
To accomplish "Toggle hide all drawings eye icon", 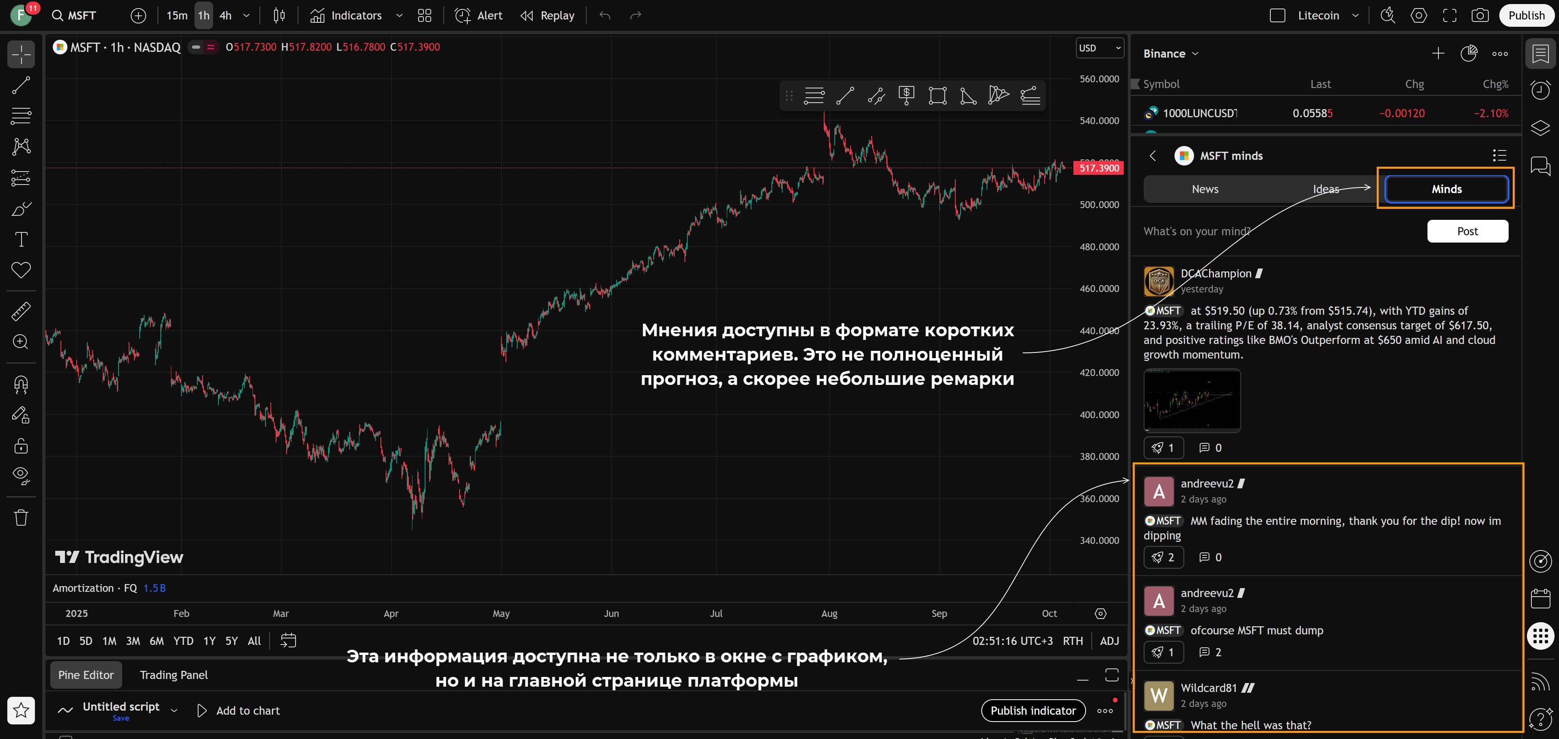I will click(21, 475).
